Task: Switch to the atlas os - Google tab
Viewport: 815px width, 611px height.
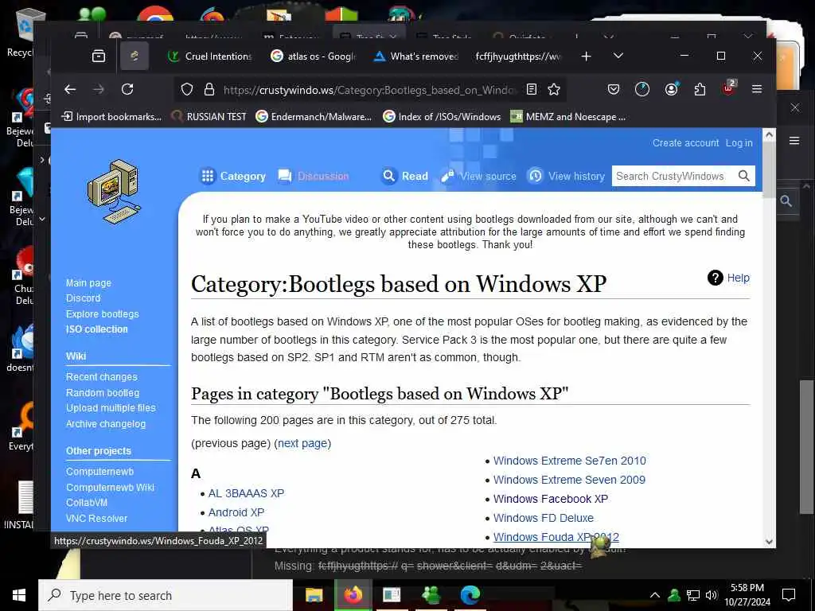Action: pyautogui.click(x=314, y=56)
